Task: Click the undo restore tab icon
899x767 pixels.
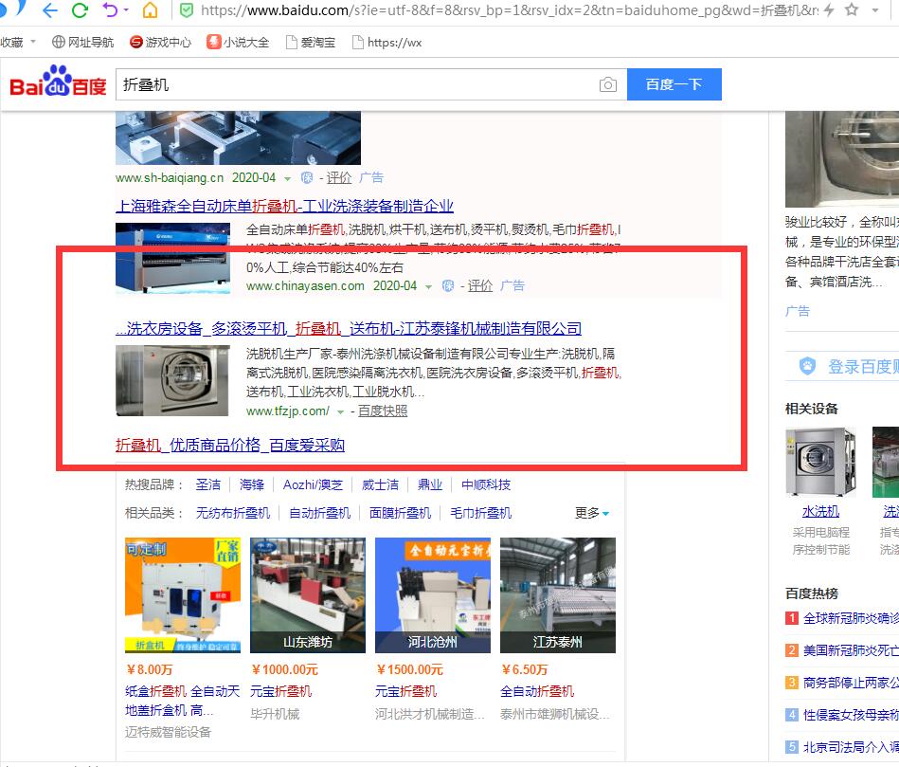Action: (110, 9)
